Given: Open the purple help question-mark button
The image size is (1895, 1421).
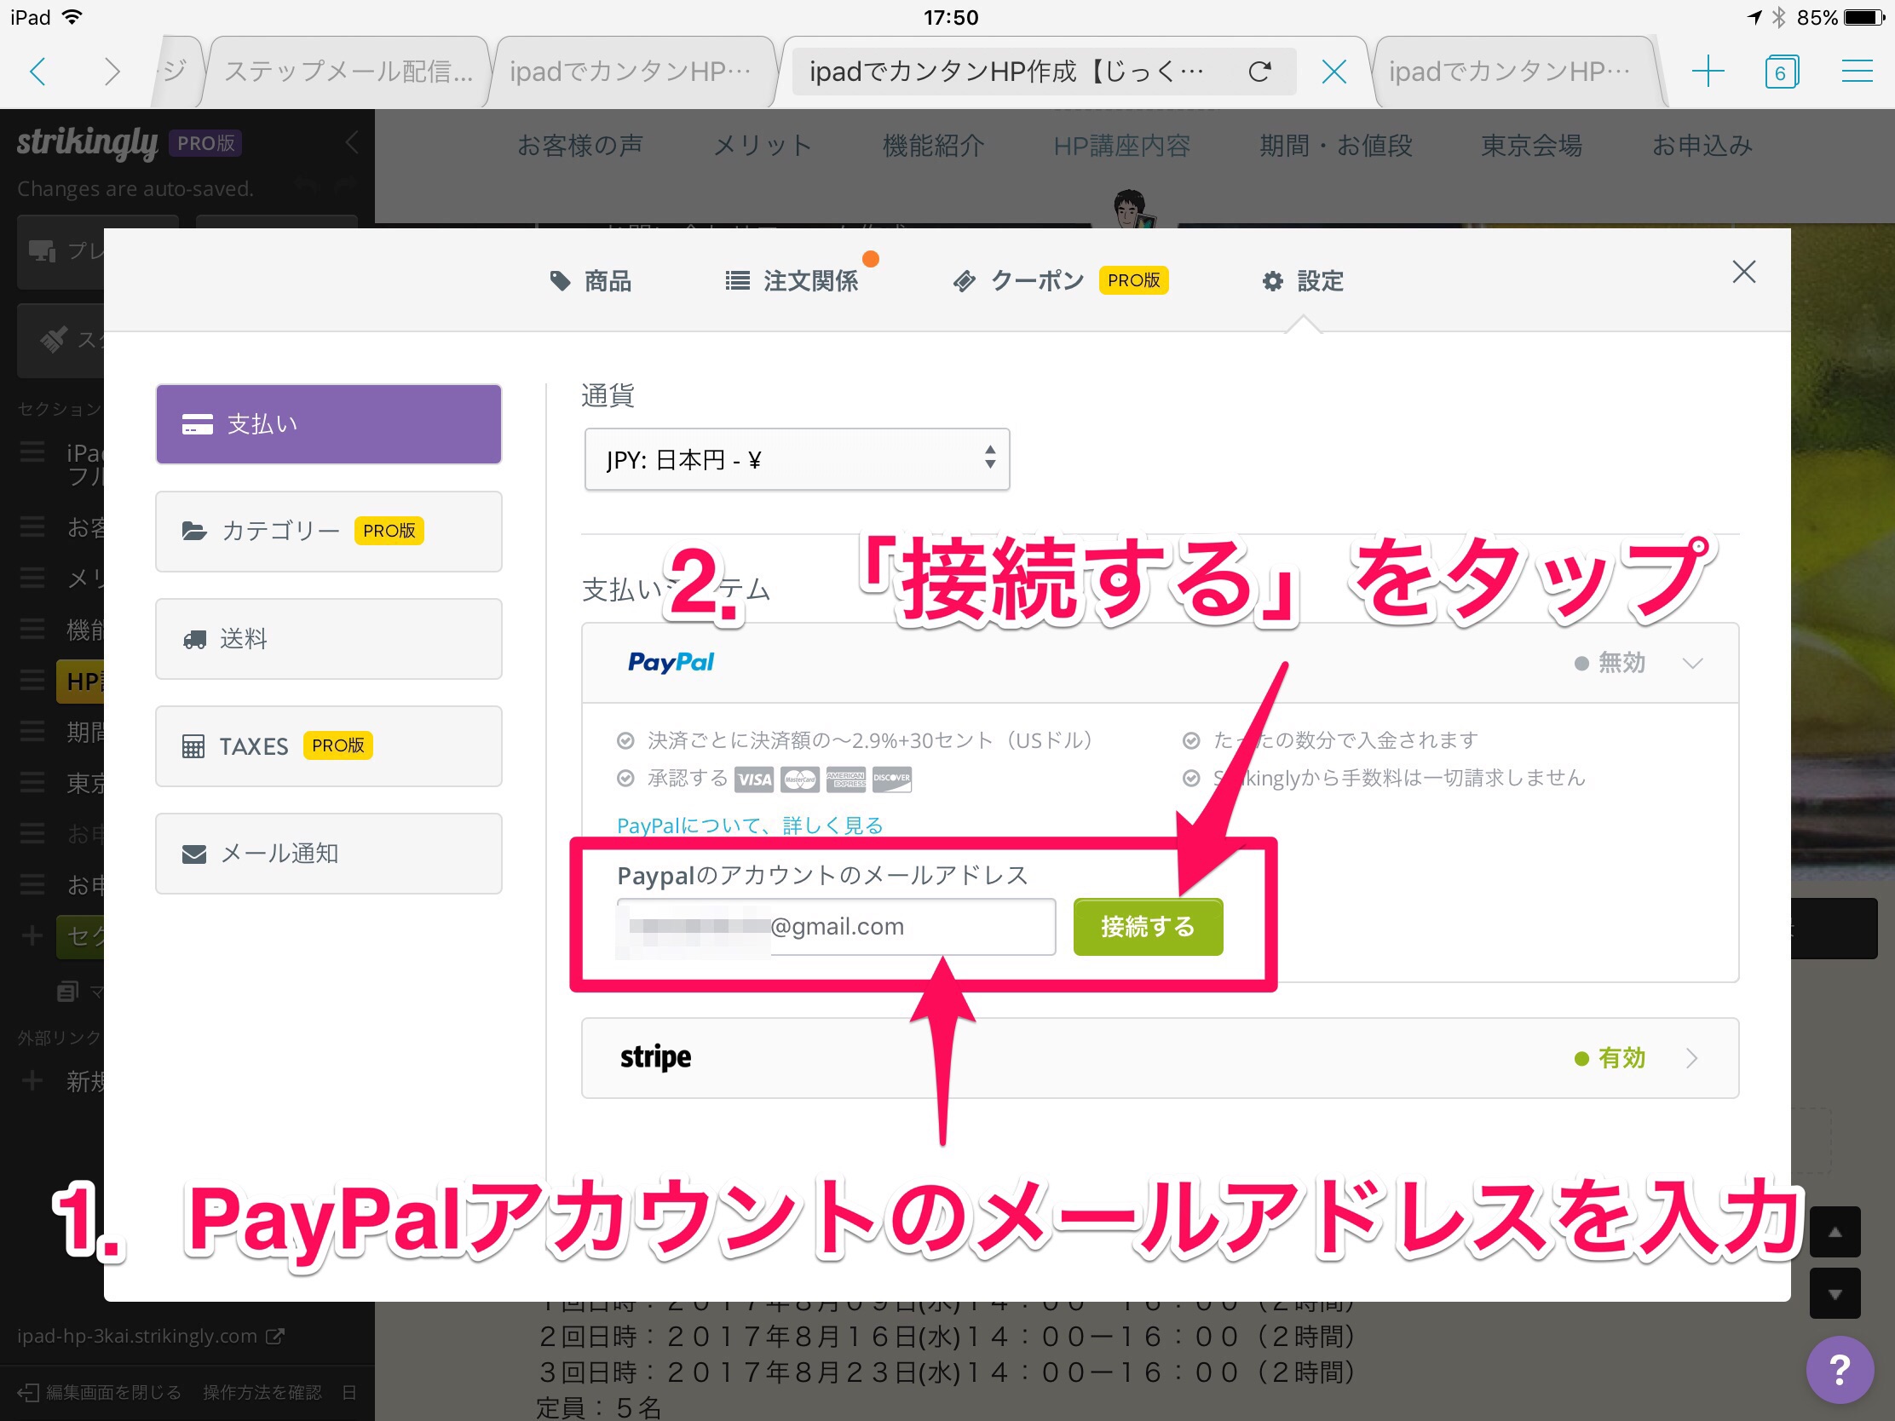Looking at the screenshot, I should pos(1840,1369).
